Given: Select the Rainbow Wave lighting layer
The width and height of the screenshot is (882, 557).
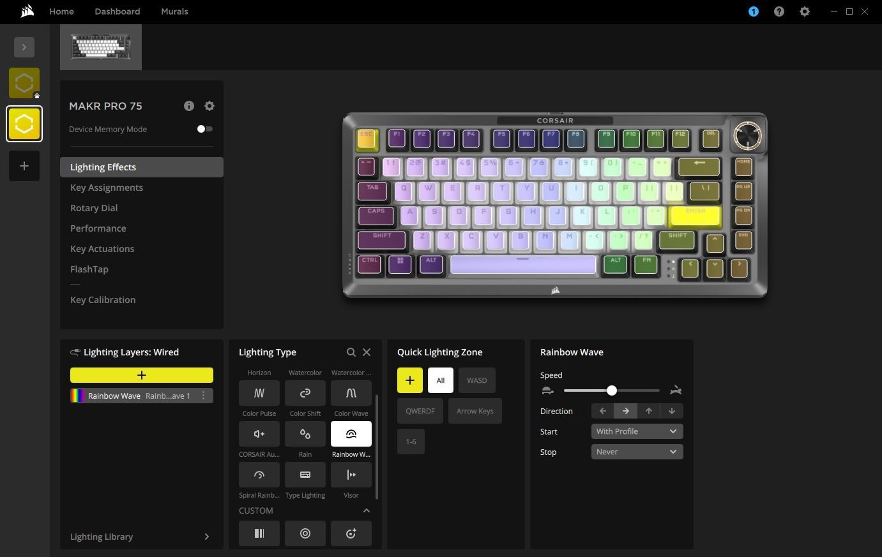Looking at the screenshot, I should tap(142, 396).
